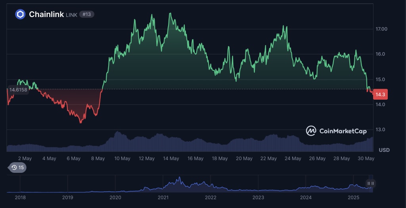Click 2018 on the navigator timeline
This screenshot has width=406, height=208.
pos(20,197)
